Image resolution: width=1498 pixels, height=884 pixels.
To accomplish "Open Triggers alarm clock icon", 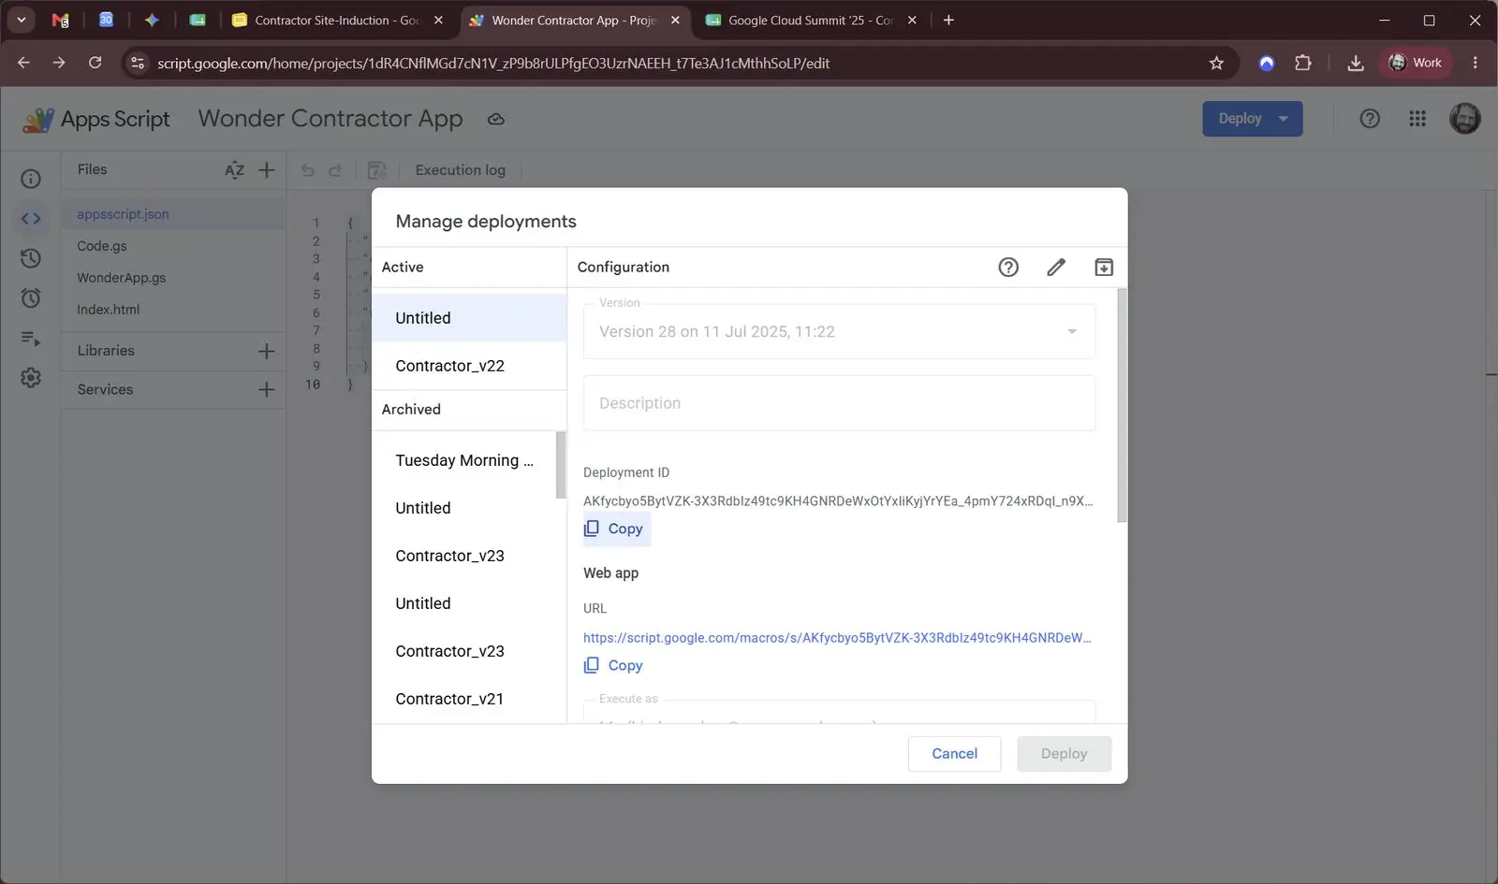I will point(31,298).
